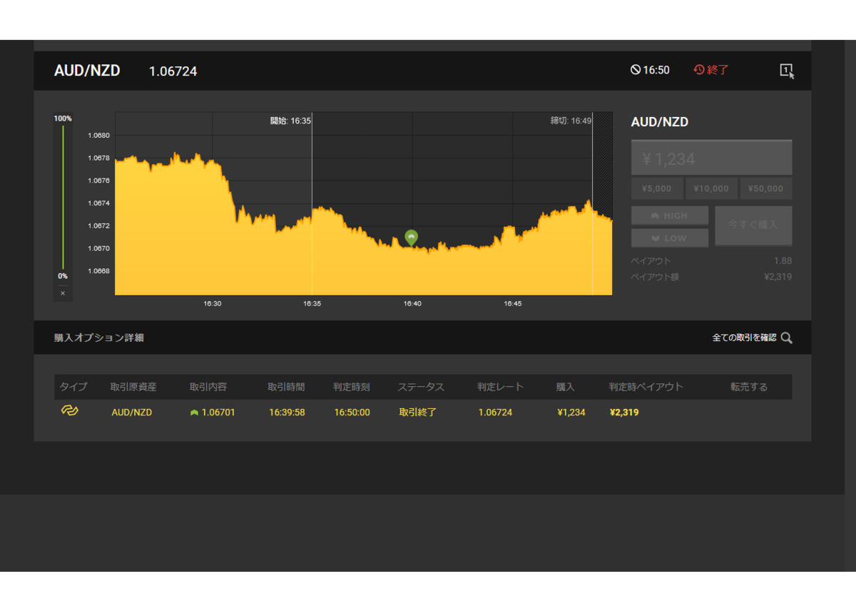Viewport: 856px width, 611px height.
Task: Click the green purchase marker on chart
Action: 411,238
